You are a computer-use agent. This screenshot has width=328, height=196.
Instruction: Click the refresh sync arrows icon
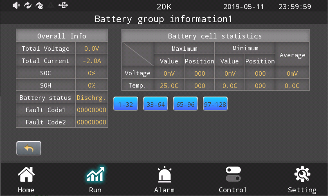pyautogui.click(x=28, y=5)
